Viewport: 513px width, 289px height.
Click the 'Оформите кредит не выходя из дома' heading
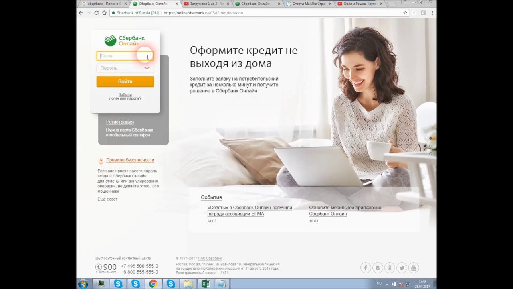coord(244,57)
